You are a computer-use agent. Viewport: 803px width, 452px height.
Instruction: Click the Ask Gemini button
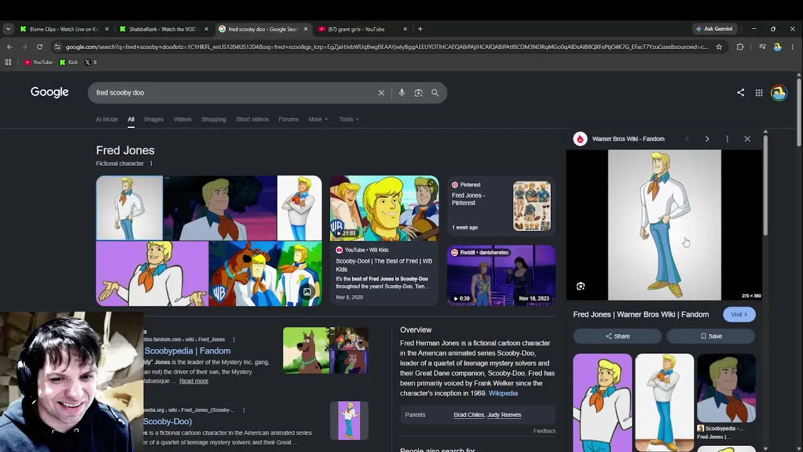tap(714, 29)
